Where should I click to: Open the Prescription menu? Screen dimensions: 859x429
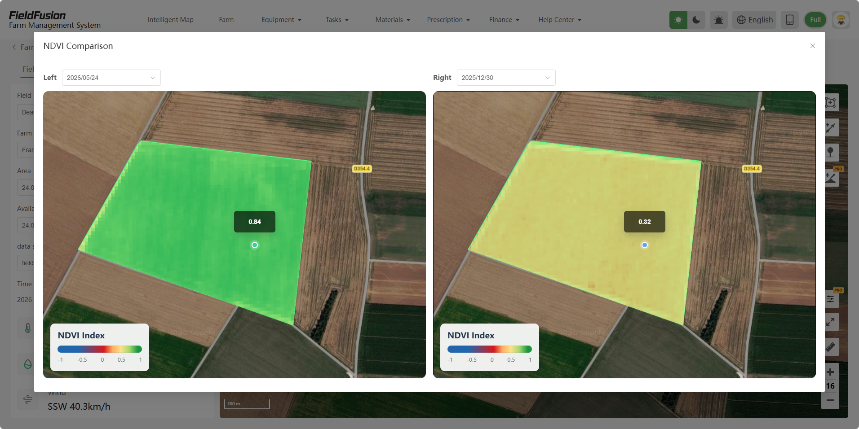tap(448, 20)
